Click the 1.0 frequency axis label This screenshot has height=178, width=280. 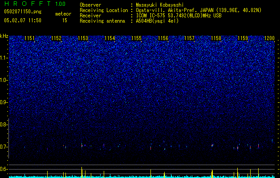pyautogui.click(x=4, y=80)
